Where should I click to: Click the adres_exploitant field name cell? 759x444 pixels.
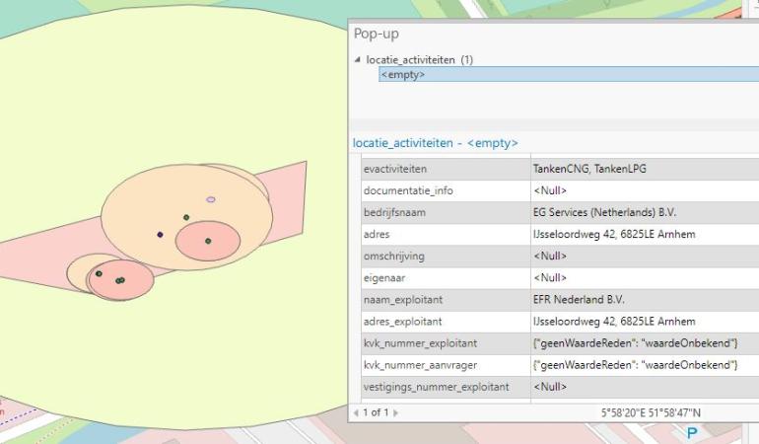tap(402, 321)
